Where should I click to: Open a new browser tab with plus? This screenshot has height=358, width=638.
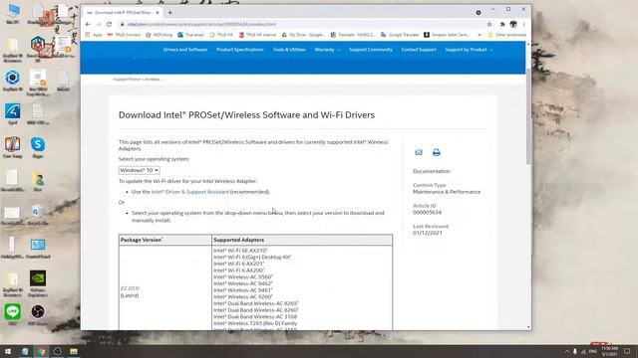170,13
